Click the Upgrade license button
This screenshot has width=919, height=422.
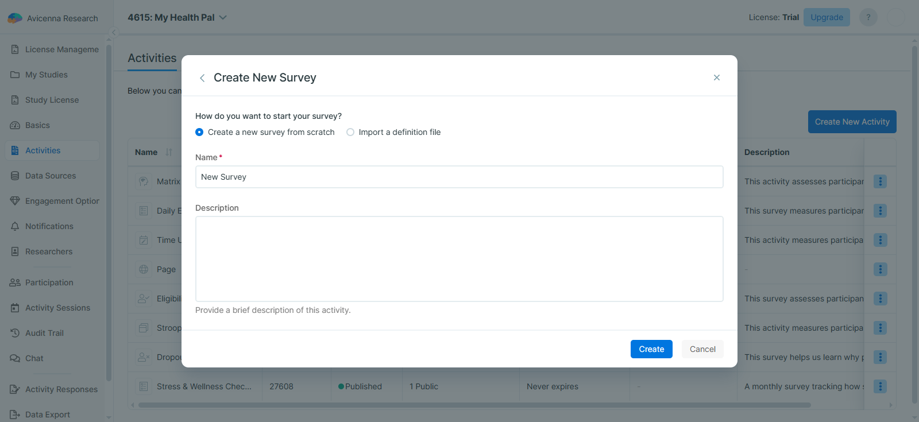click(x=826, y=17)
